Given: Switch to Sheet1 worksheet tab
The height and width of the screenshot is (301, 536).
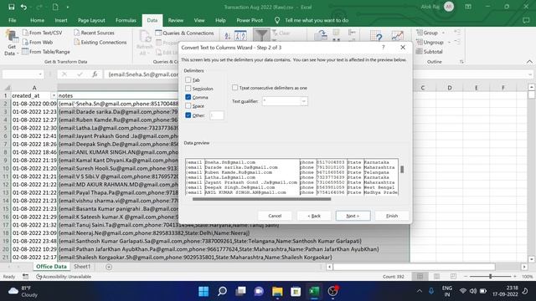Looking at the screenshot, I should 82,267.
